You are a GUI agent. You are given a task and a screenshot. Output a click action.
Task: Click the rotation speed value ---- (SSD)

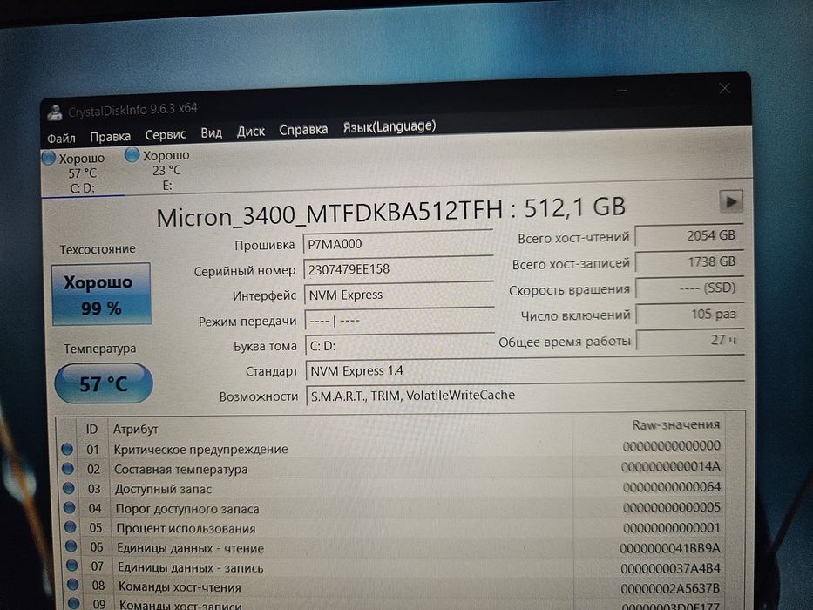point(690,288)
